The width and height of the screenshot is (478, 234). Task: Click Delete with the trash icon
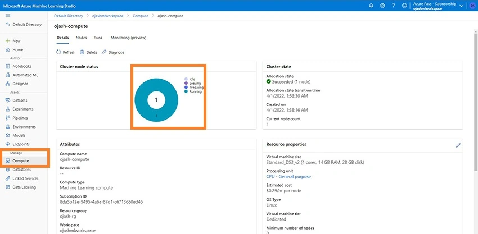pos(89,52)
